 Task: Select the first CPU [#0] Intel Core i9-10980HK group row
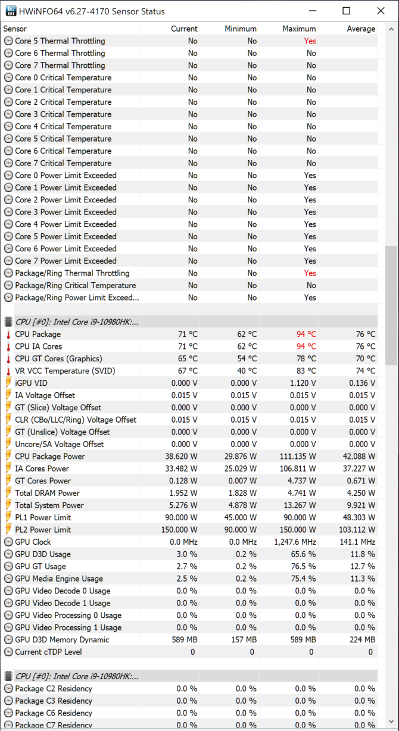click(x=189, y=322)
